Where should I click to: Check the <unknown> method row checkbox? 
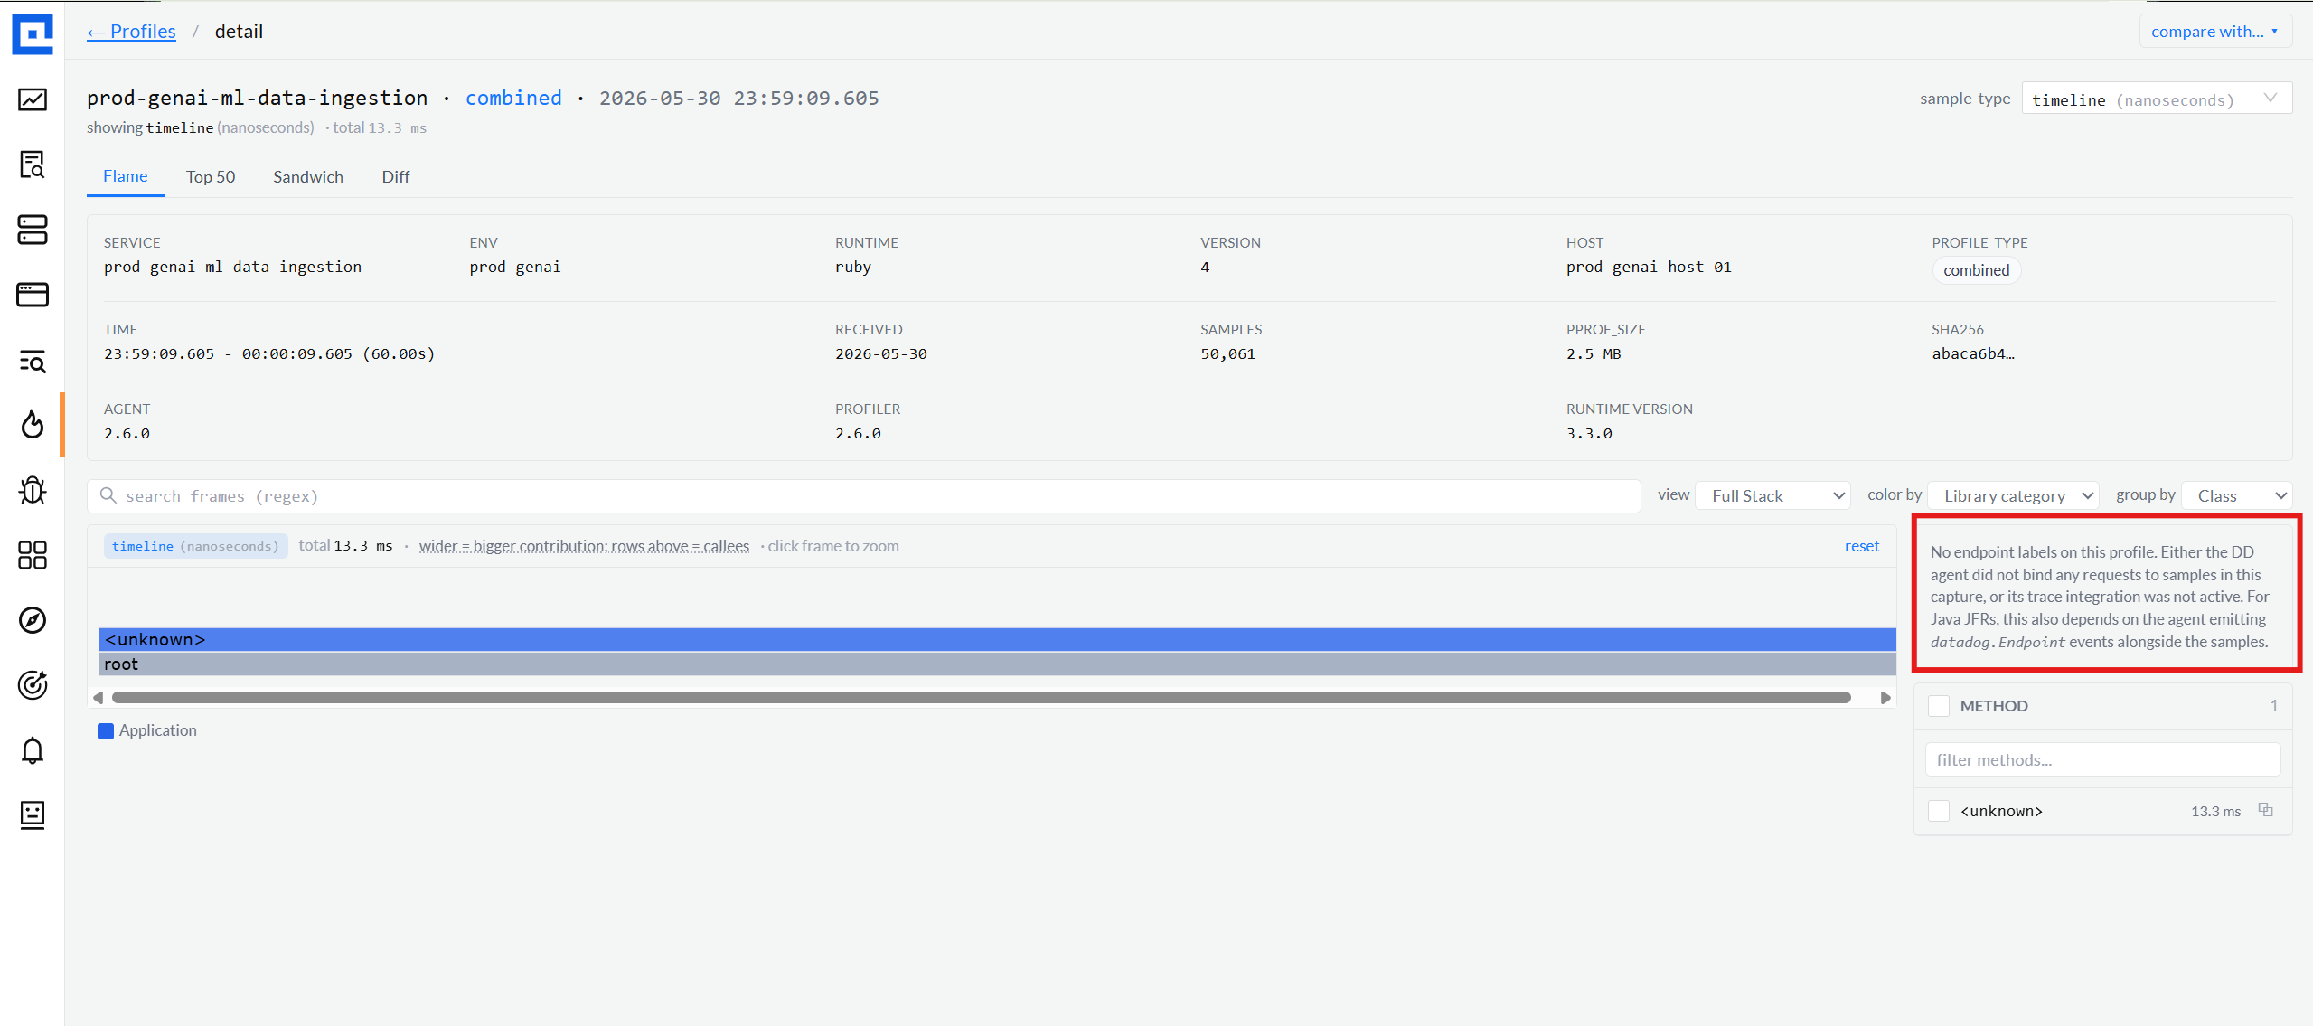(x=1939, y=811)
